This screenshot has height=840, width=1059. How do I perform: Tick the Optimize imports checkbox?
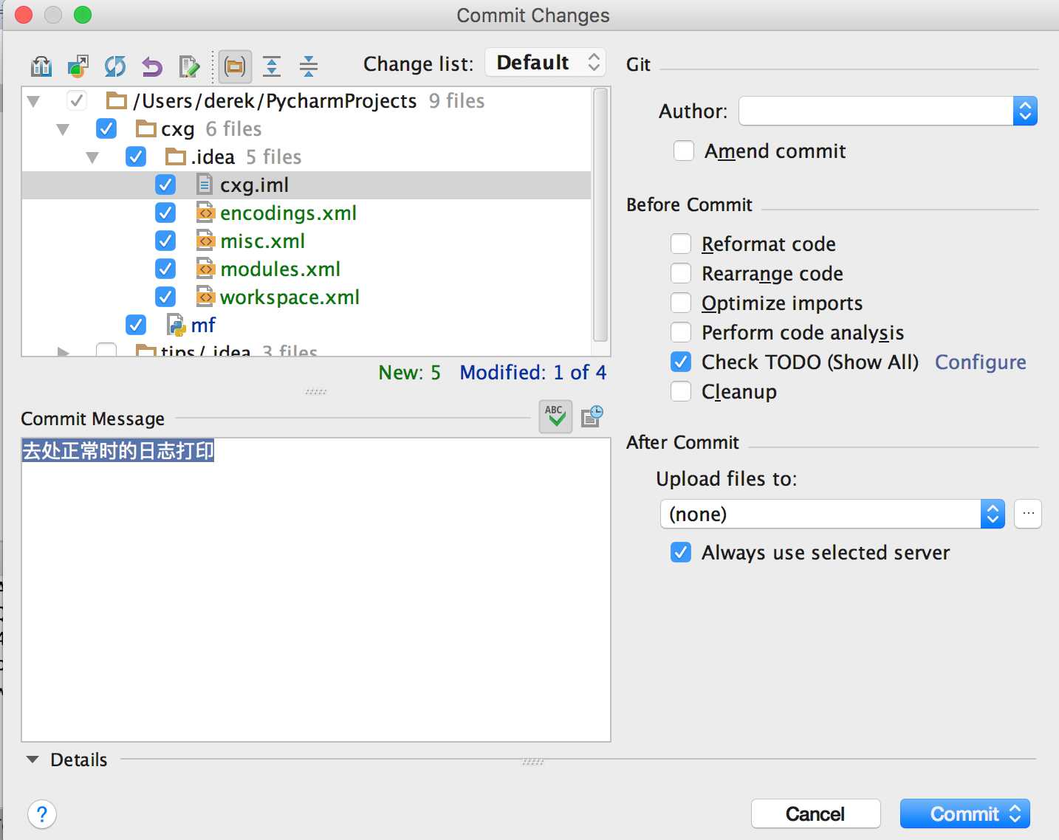(x=681, y=303)
